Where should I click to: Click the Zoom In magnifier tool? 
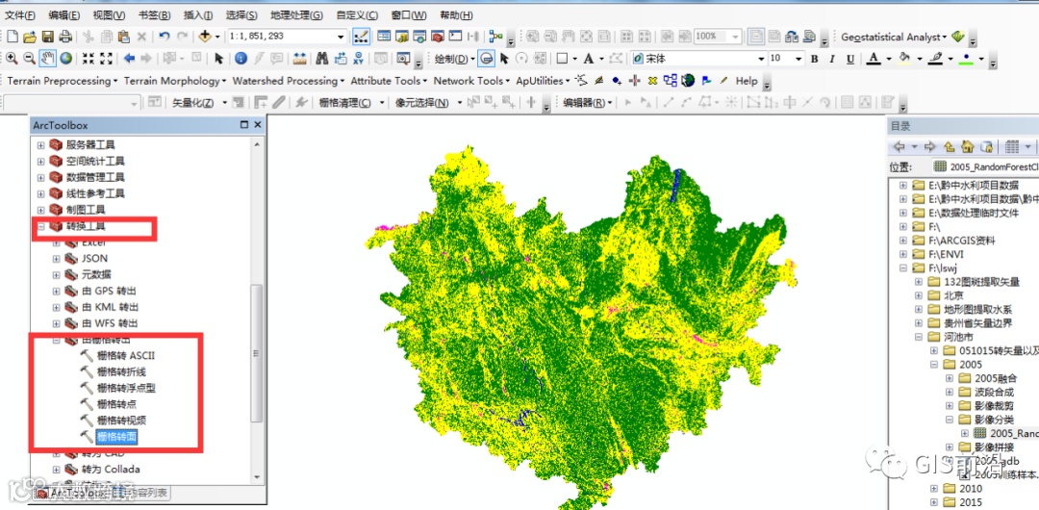pos(12,59)
